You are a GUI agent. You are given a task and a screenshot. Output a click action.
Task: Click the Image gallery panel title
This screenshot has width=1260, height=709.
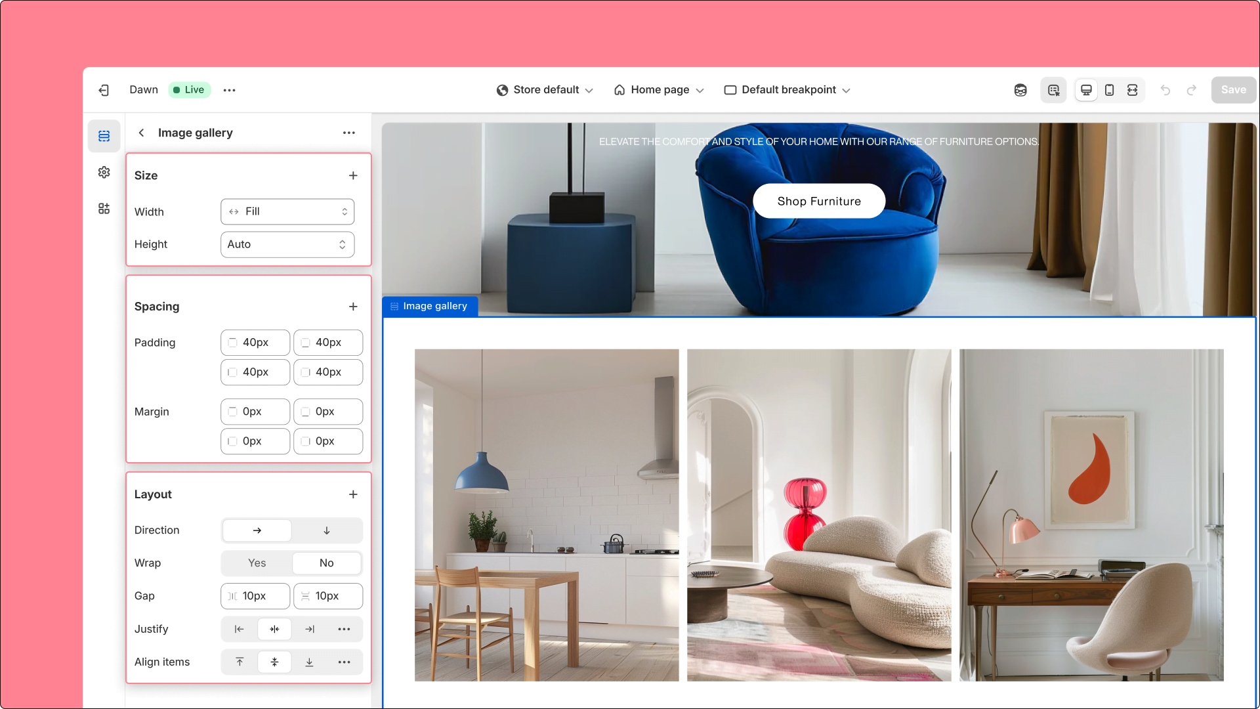196,133
